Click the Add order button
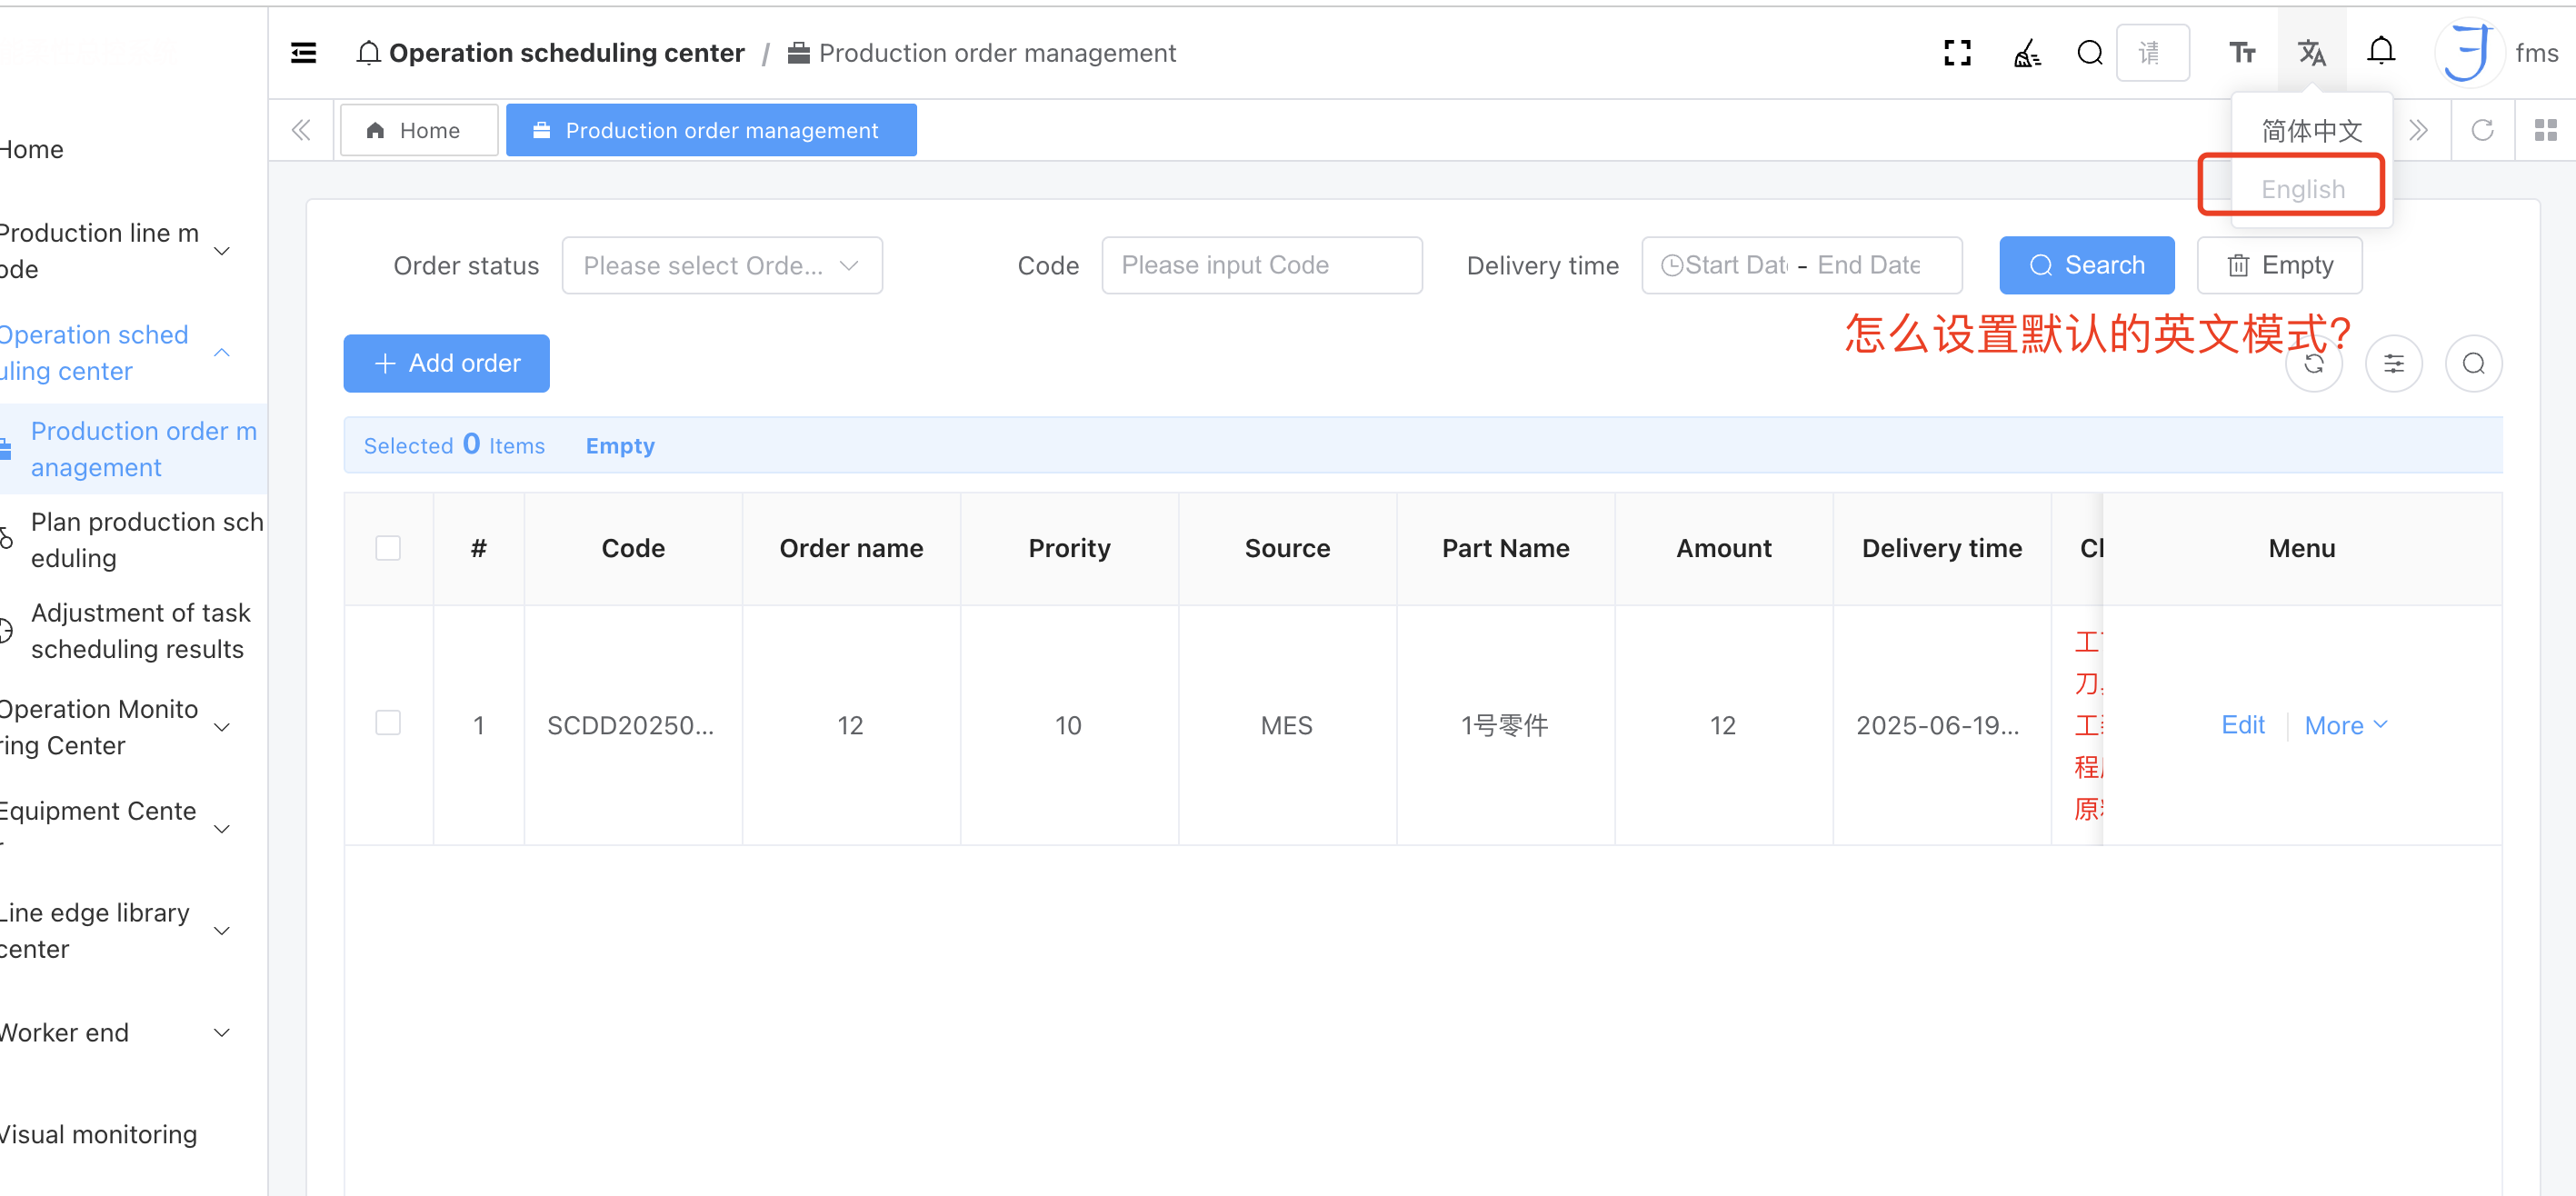Image resolution: width=2576 pixels, height=1196 pixels. click(x=446, y=363)
